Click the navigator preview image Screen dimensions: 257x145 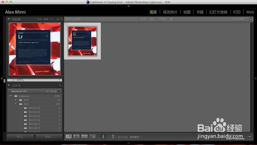click(35, 49)
